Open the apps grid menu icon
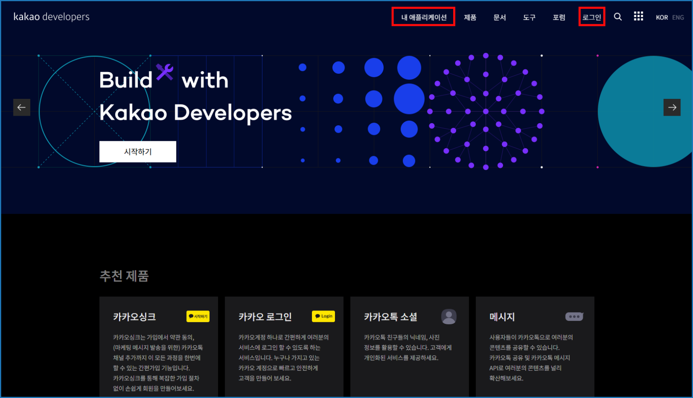 pos(638,16)
